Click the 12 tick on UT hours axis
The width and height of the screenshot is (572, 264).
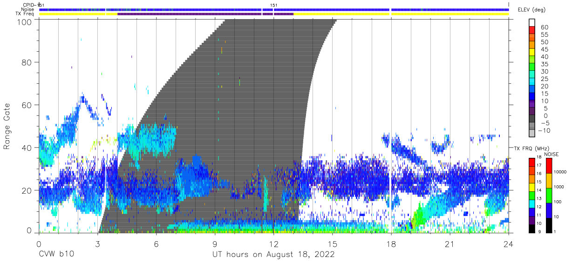pyautogui.click(x=273, y=244)
